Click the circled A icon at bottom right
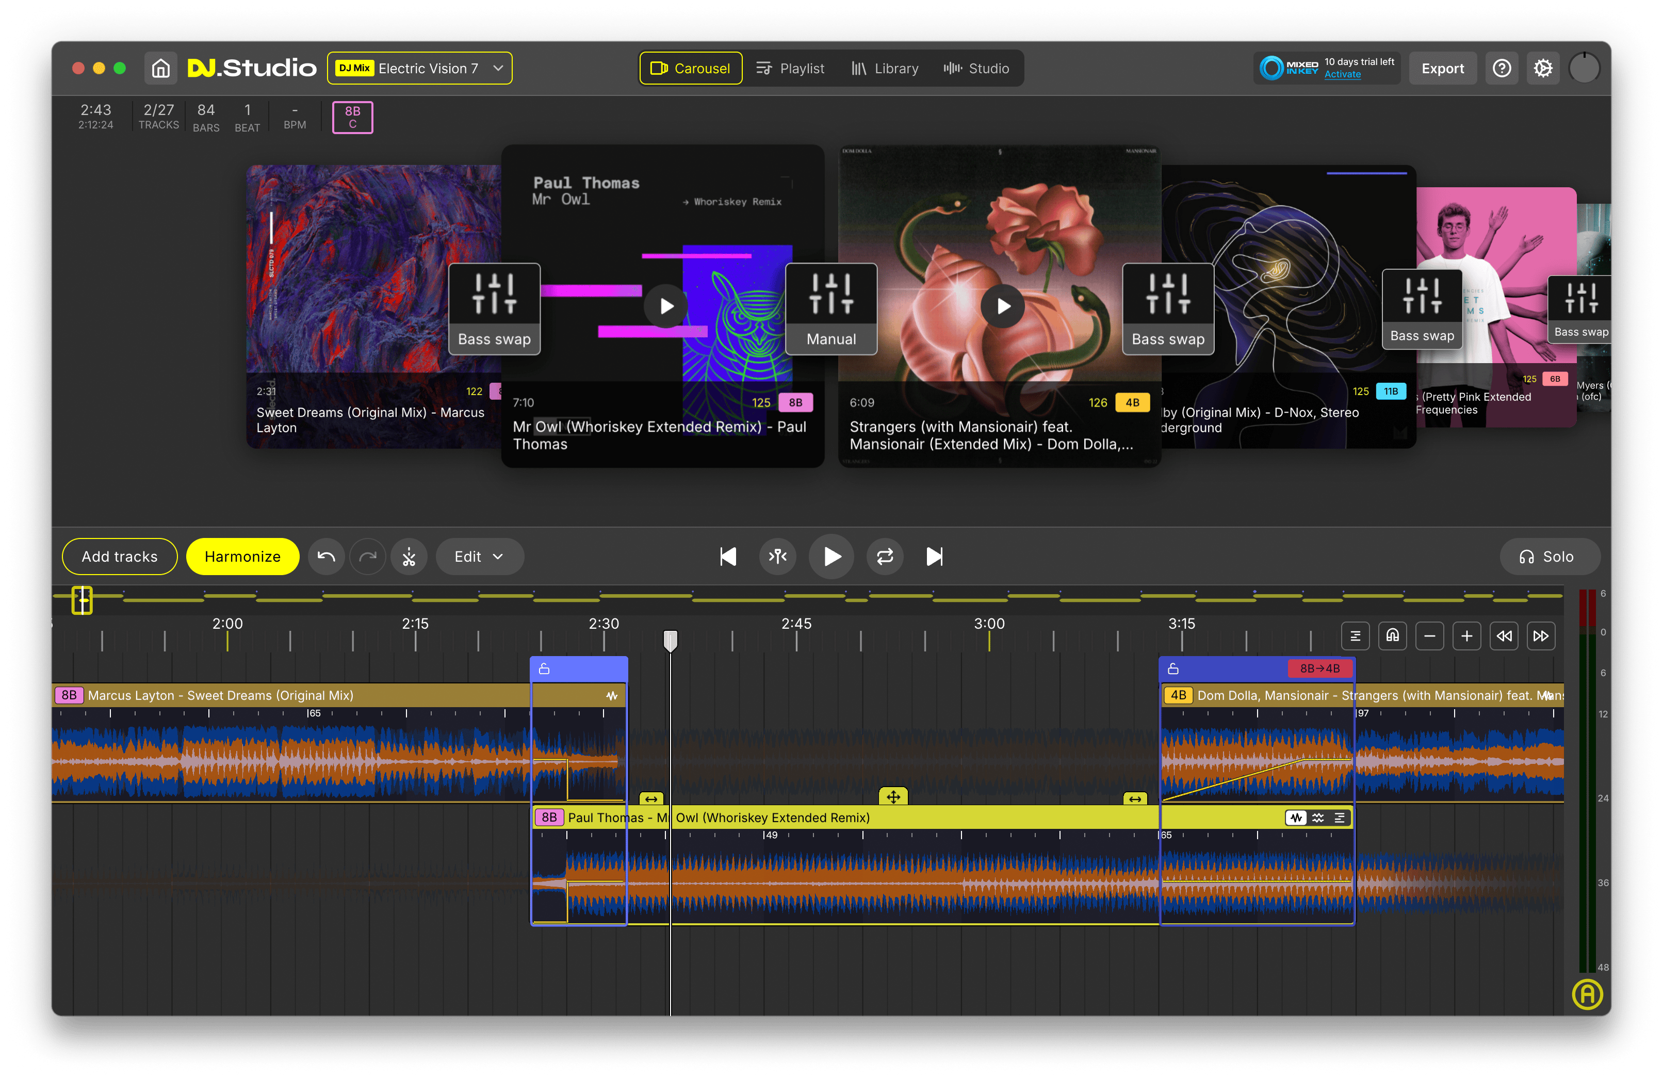Screen dimensions: 1663x1078 click(x=1587, y=994)
